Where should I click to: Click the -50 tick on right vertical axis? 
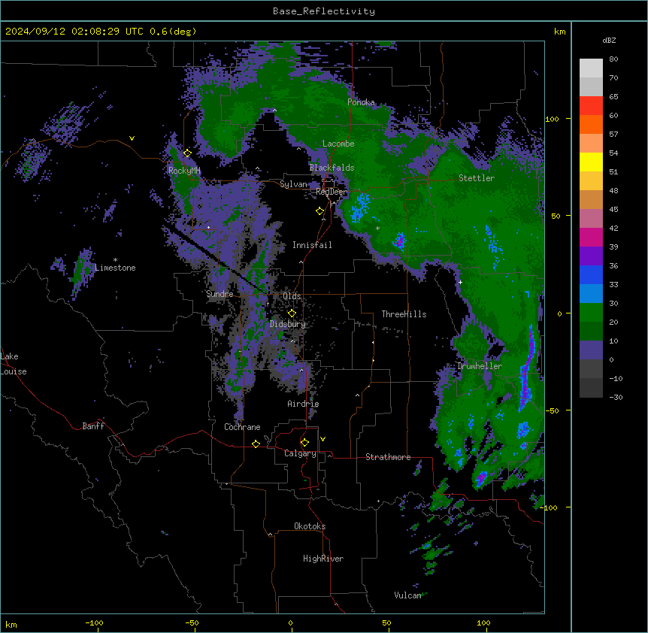(552, 410)
